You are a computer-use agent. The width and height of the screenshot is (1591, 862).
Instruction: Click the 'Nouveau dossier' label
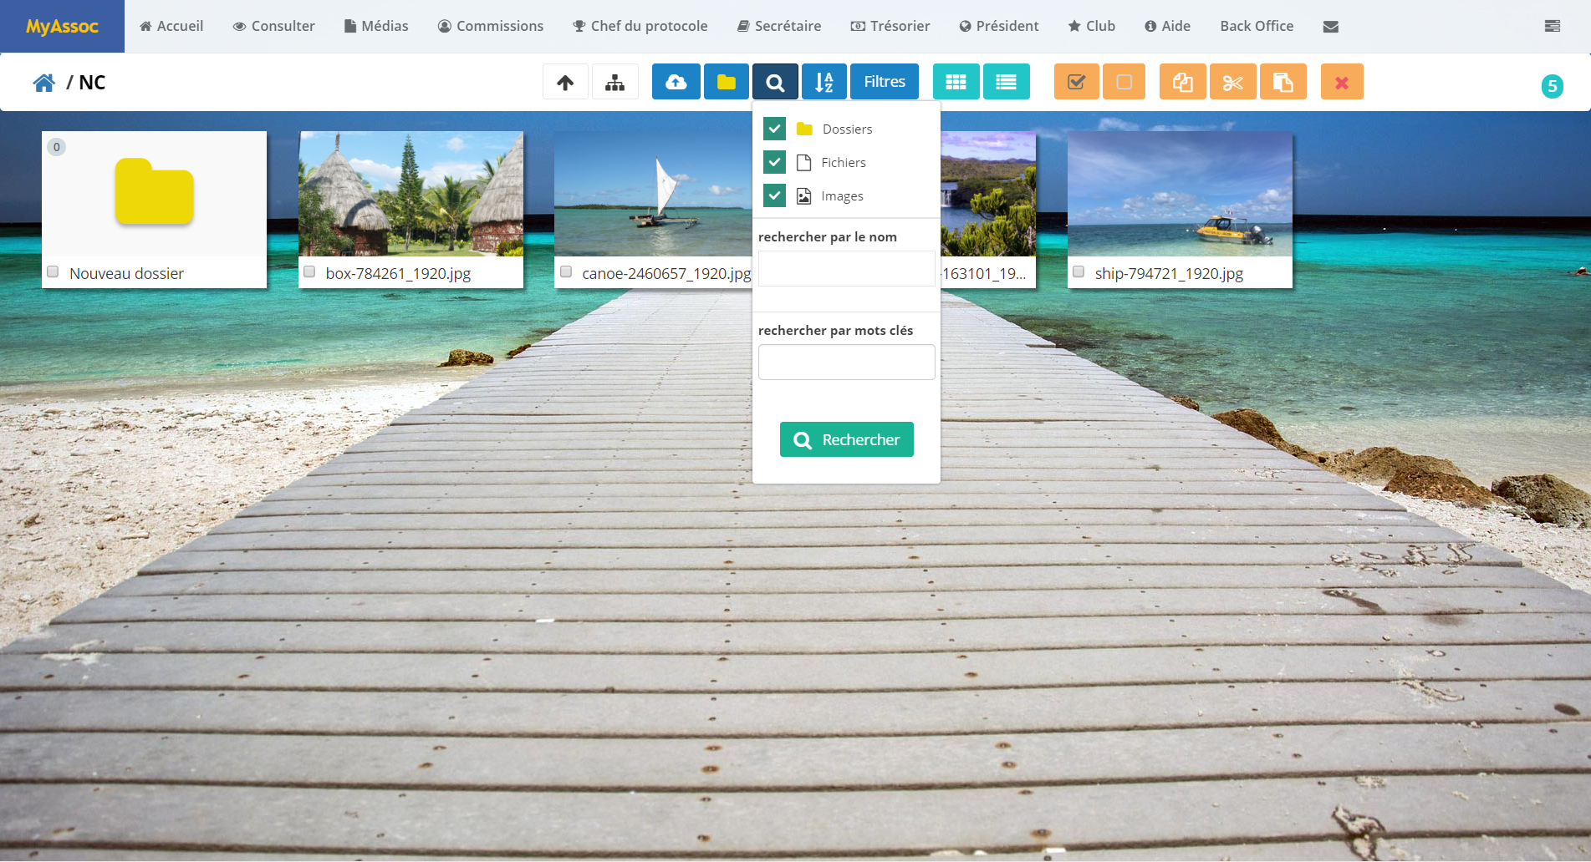pyautogui.click(x=126, y=273)
